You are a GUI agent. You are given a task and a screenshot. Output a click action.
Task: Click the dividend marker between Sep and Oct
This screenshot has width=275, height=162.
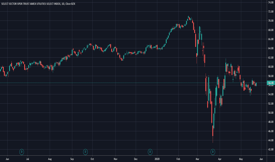click(85, 152)
